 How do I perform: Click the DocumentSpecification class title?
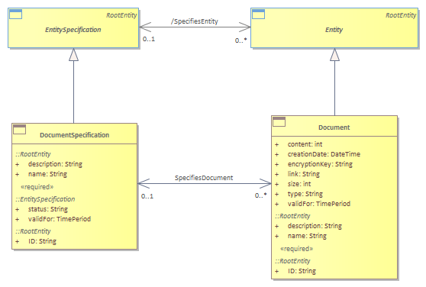click(x=75, y=135)
